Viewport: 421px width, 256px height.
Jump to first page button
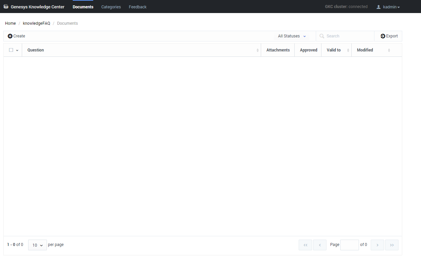tap(305, 245)
